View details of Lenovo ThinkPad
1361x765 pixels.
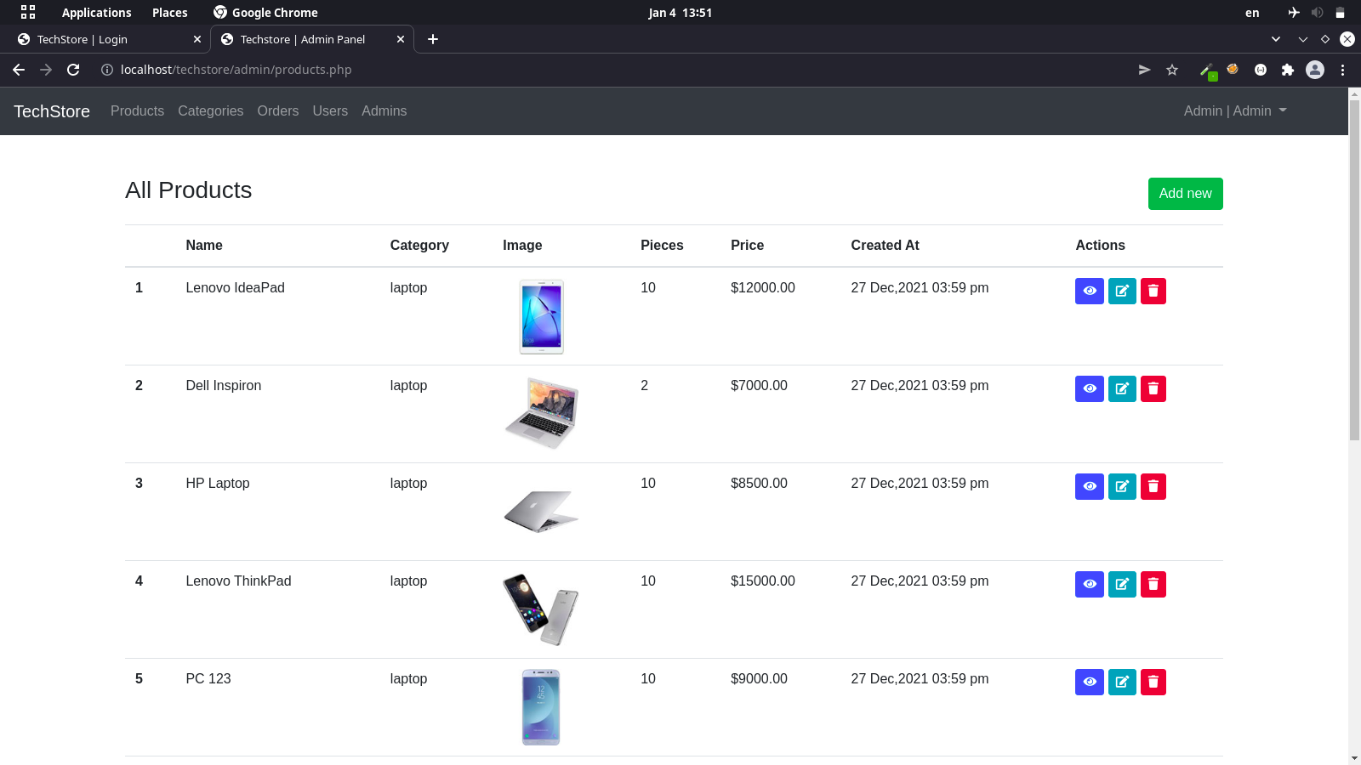tap(1089, 584)
